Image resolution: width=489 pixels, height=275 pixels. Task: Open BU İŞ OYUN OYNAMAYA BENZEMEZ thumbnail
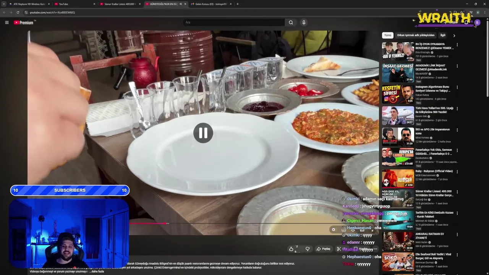click(398, 51)
